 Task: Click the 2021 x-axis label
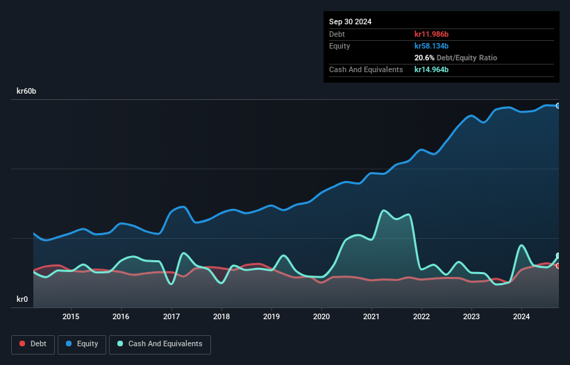tap(371, 316)
